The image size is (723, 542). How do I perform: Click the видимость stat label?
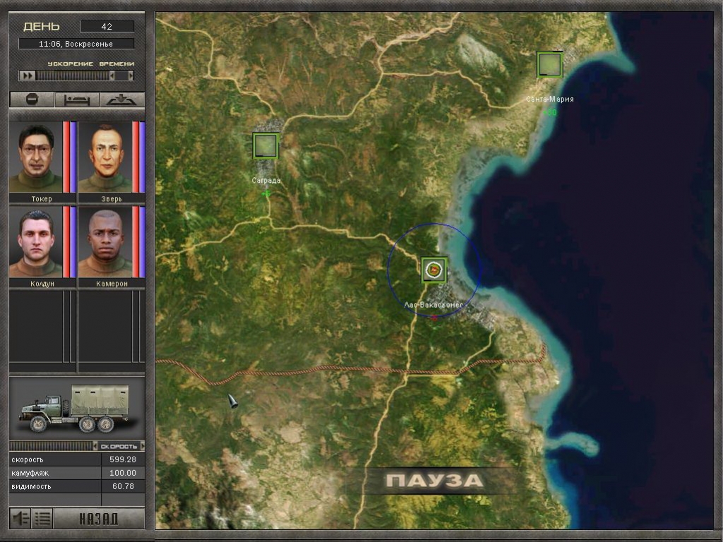[x=31, y=486]
